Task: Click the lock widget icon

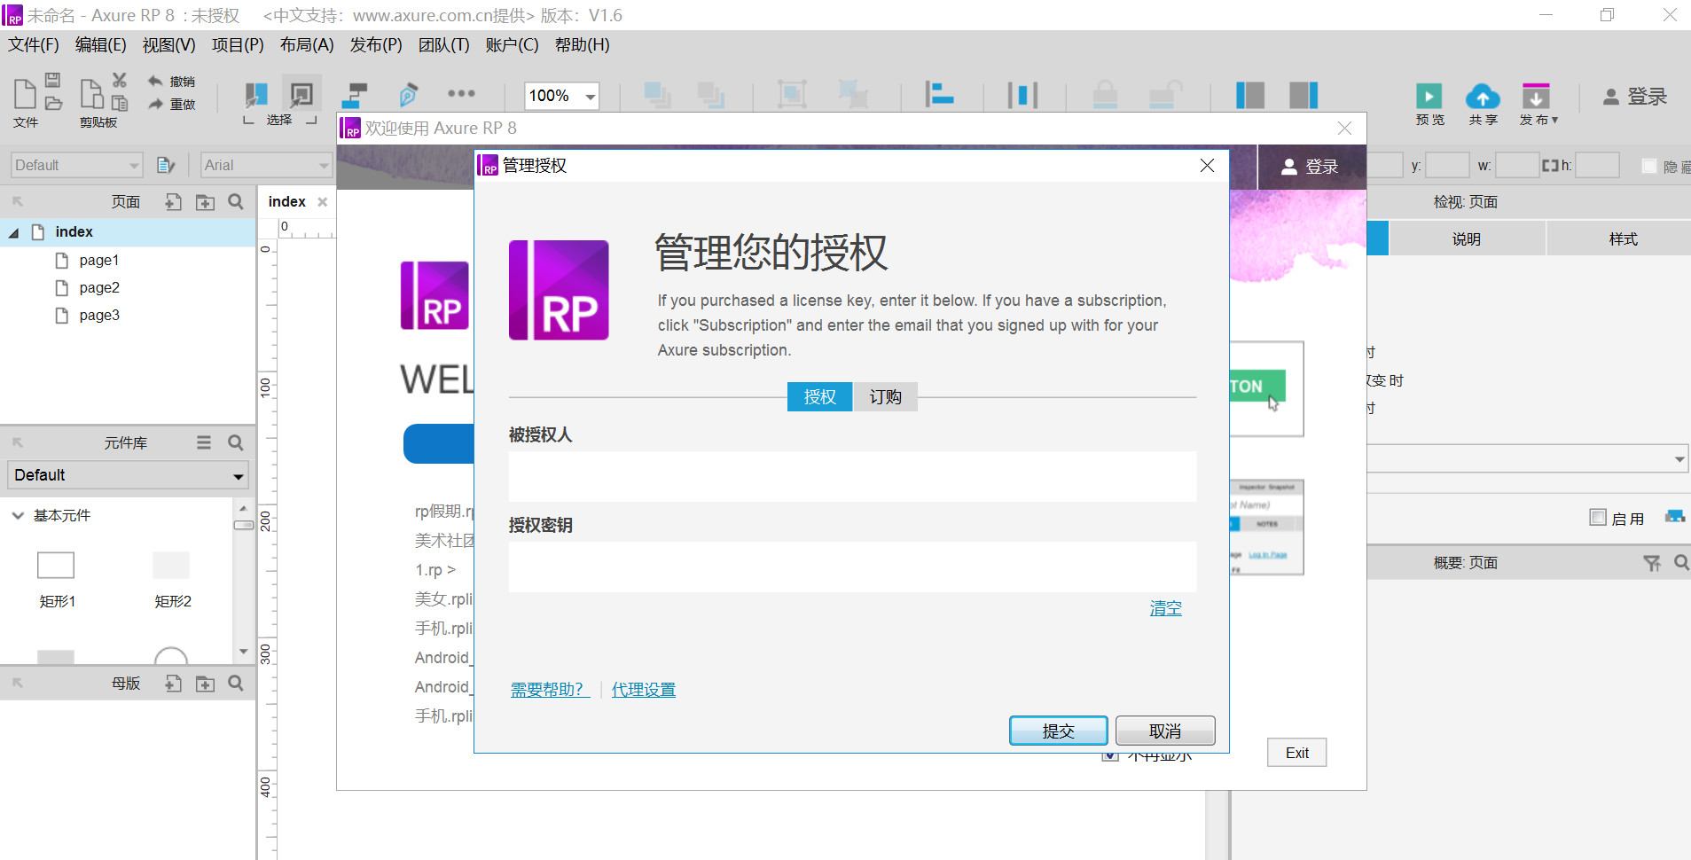Action: (x=1105, y=94)
